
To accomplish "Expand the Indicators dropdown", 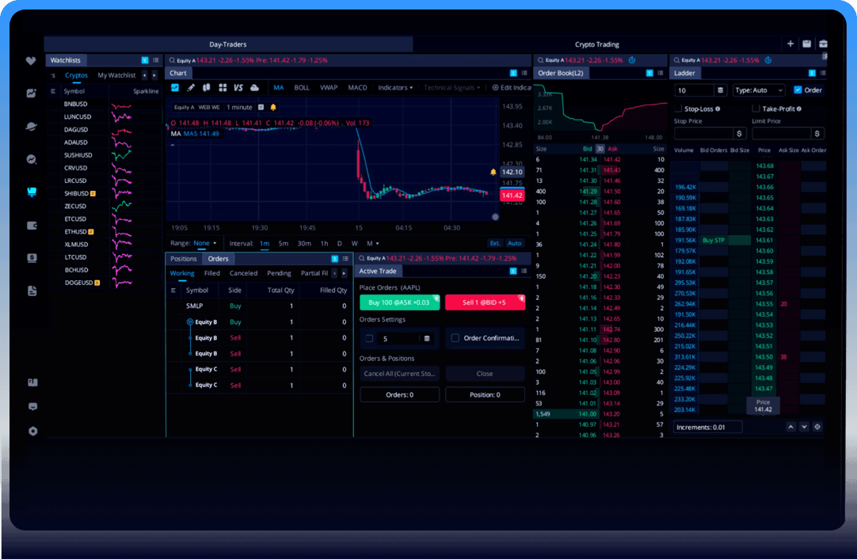I will tap(395, 88).
